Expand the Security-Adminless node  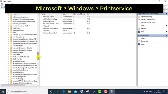(x=9, y=61)
